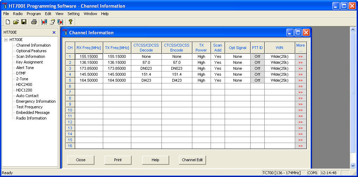Viewport: 358px width, 177px height.
Task: Click the yellow question mark help icon
Action: coord(70,22)
